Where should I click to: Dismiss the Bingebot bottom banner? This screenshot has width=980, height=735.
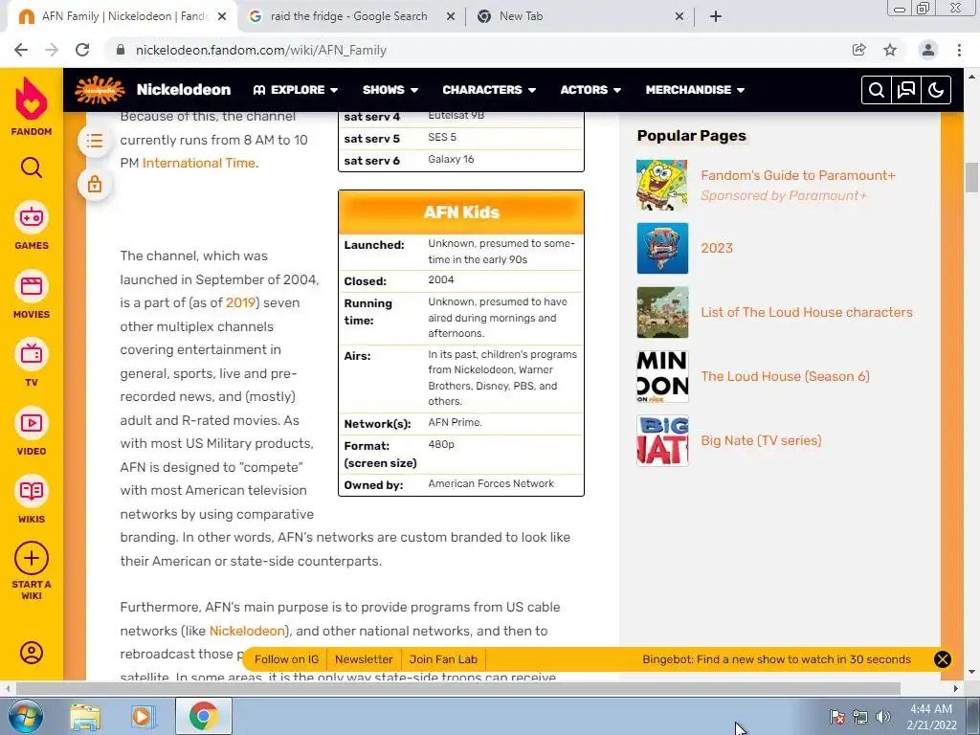point(943,659)
